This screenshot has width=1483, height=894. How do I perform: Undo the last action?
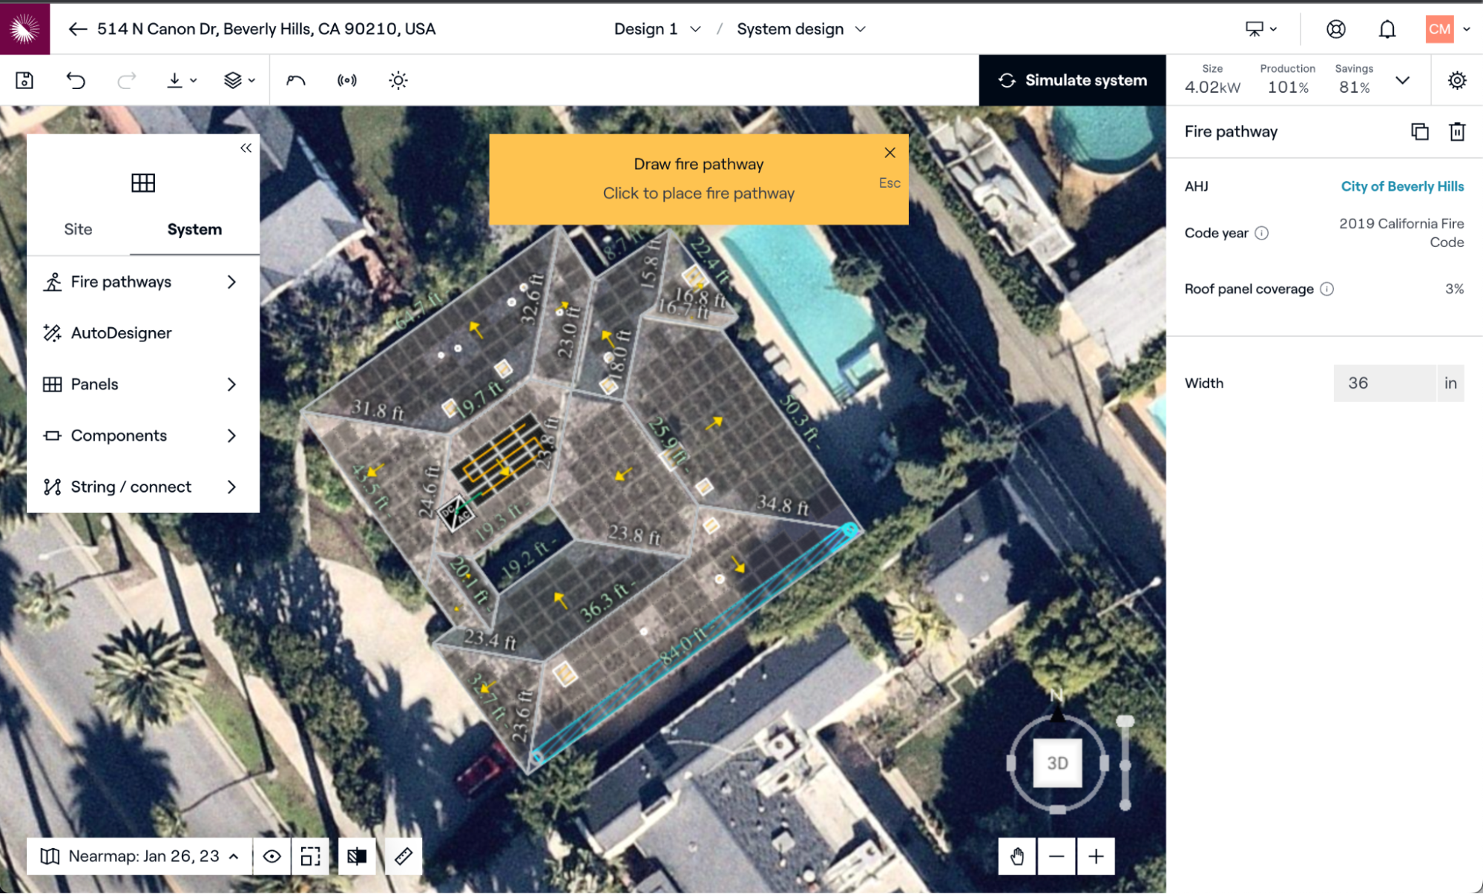[76, 80]
